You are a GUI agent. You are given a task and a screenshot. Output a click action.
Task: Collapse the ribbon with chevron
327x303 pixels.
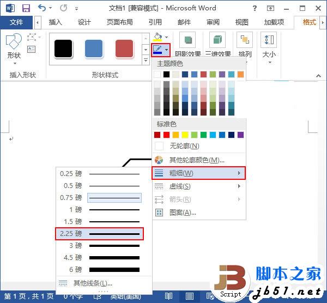(x=318, y=76)
